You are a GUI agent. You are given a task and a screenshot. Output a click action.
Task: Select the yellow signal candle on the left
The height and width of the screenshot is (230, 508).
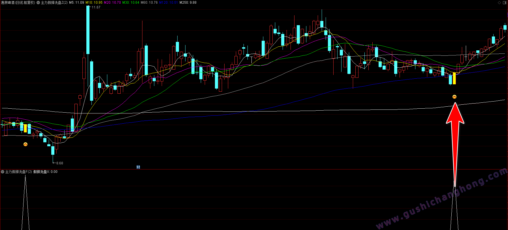(25, 128)
